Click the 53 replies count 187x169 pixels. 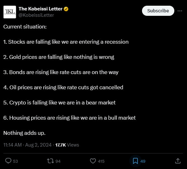tap(16, 161)
